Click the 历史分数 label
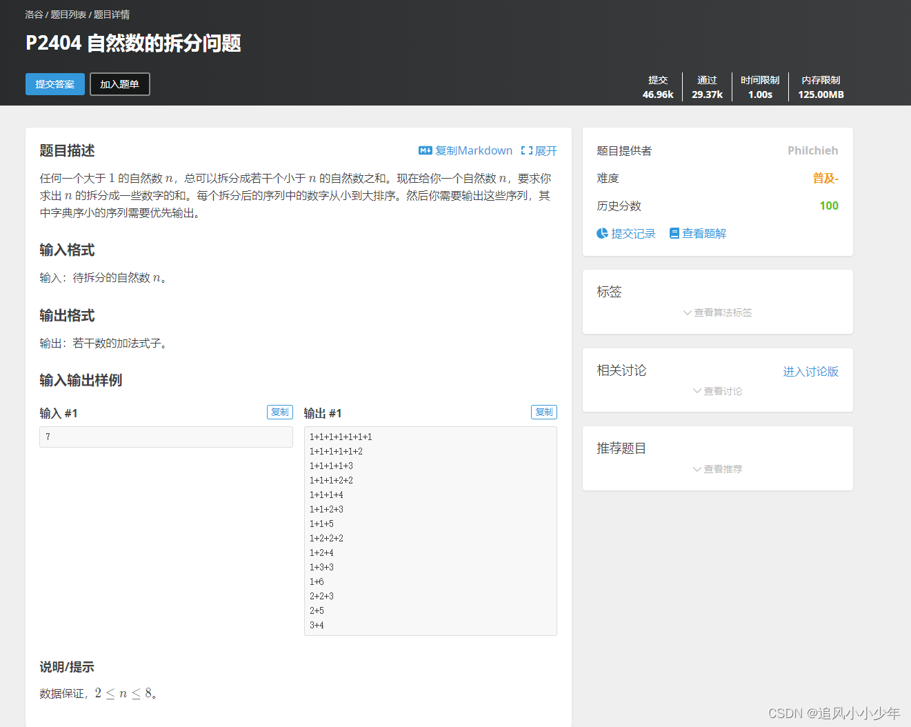The height and width of the screenshot is (727, 911). click(619, 206)
